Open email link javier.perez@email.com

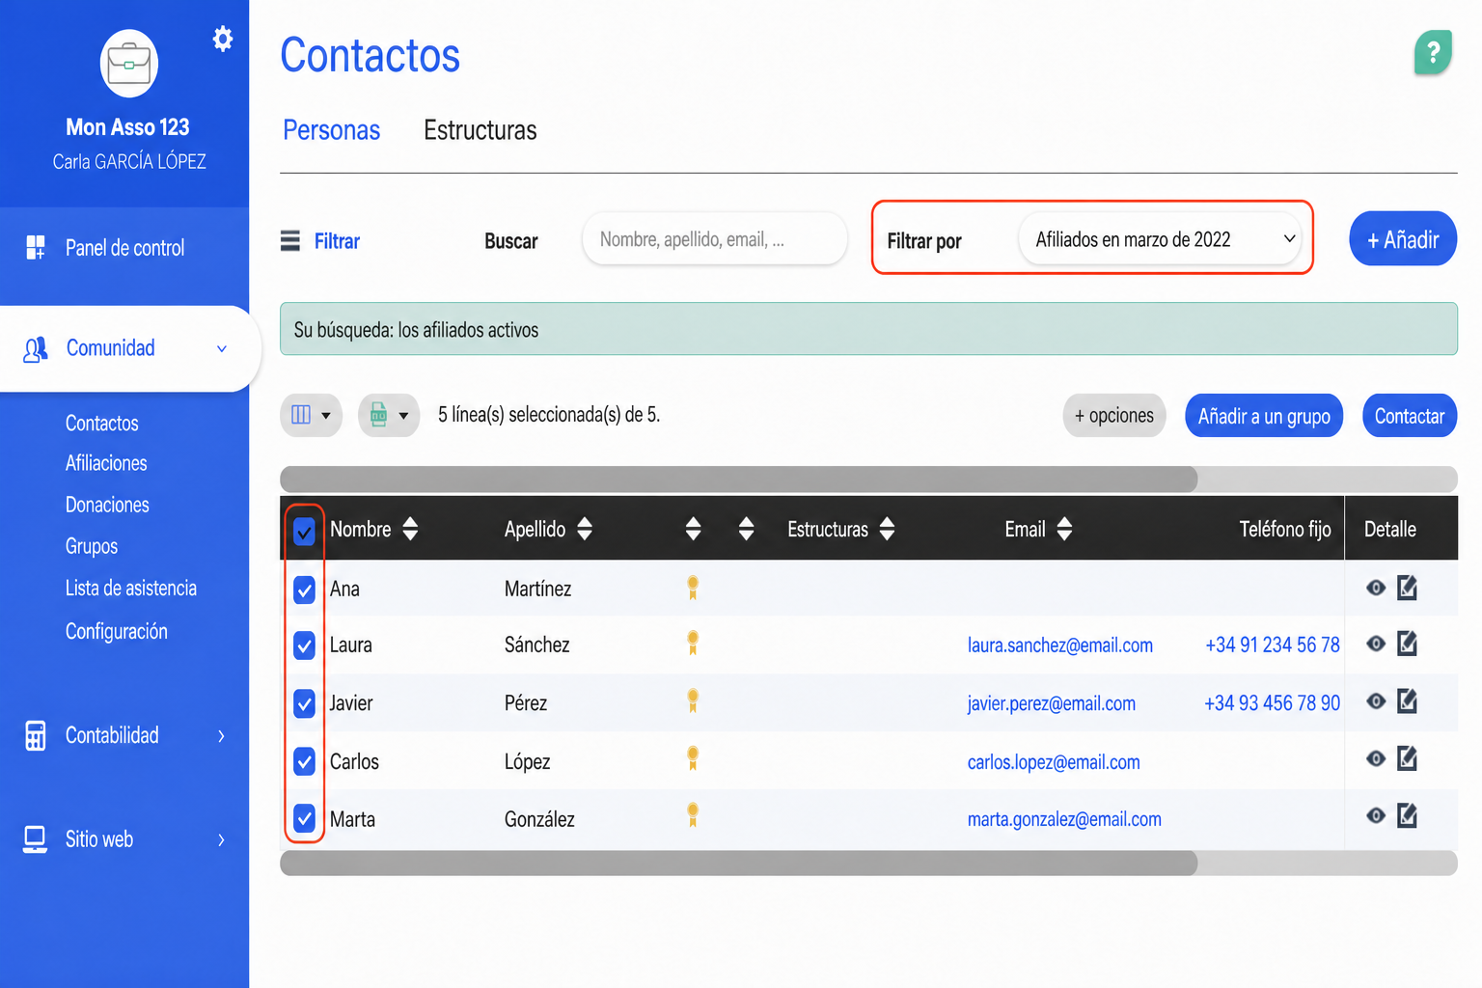click(x=1052, y=703)
